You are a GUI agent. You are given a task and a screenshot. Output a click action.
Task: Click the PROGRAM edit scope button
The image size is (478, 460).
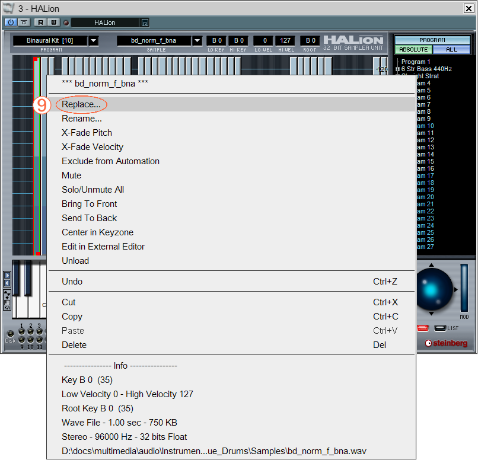pyautogui.click(x=432, y=40)
